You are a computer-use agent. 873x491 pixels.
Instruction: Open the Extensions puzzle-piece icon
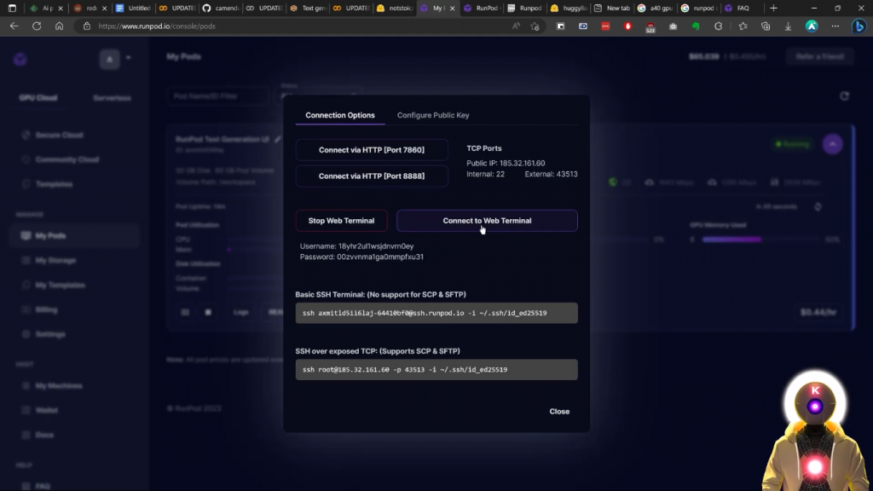pos(718,26)
